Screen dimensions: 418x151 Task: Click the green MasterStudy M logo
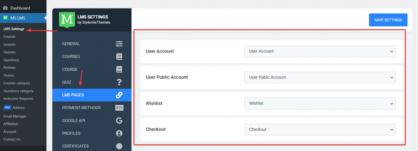[67, 20]
